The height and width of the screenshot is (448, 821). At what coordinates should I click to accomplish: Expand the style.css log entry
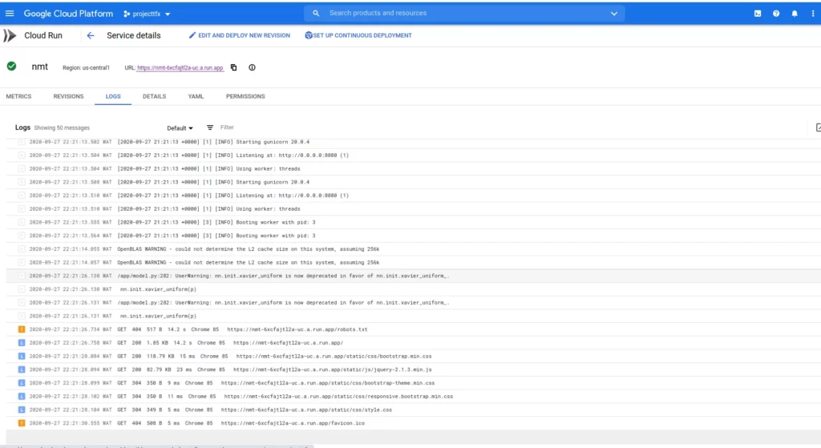[414, 410]
